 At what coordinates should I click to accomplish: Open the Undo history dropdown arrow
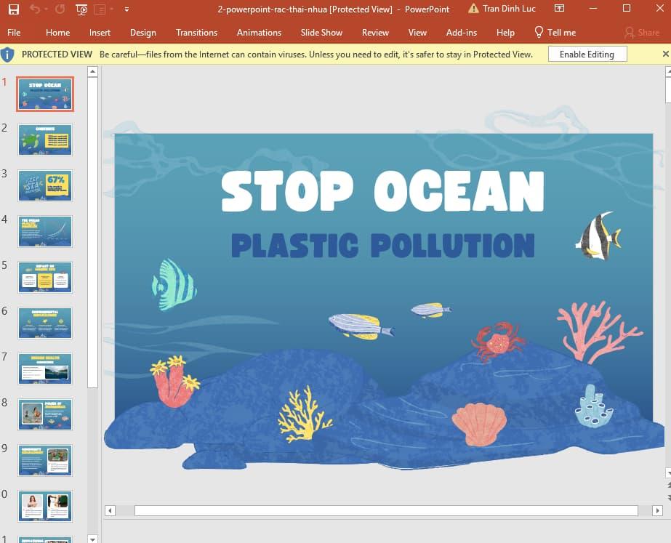(x=45, y=9)
